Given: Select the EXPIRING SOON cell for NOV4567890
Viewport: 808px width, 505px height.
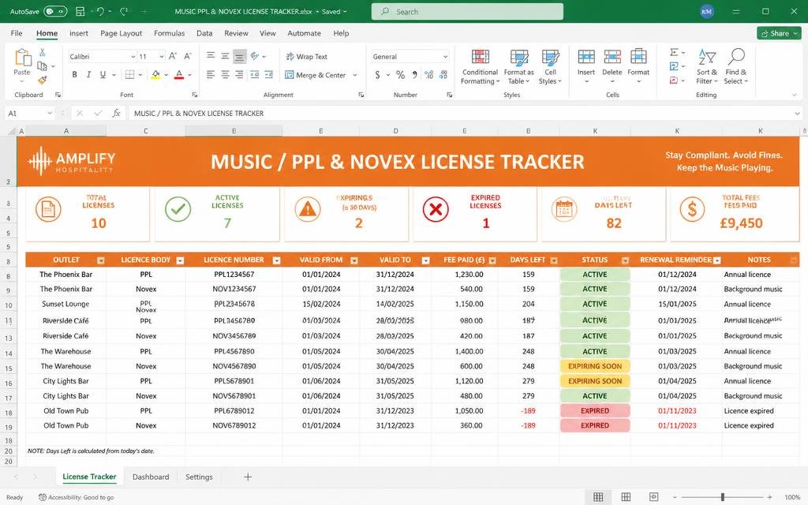Looking at the screenshot, I should [595, 366].
